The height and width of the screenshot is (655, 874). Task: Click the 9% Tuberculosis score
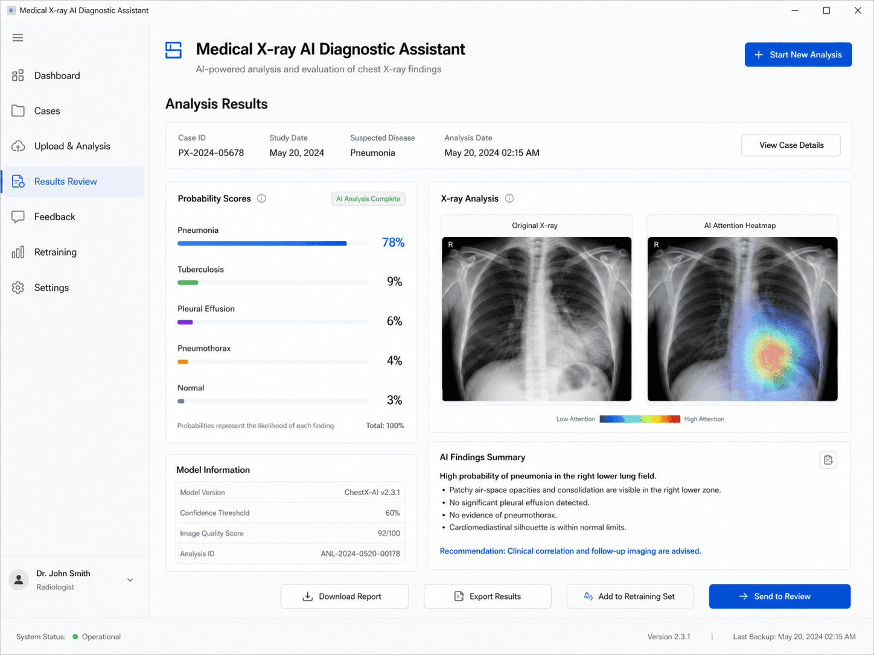tap(394, 282)
